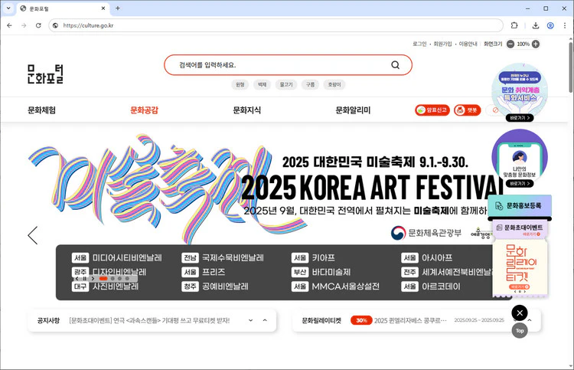
Task: Open 문화홍보등록 floating button
Action: coord(520,206)
